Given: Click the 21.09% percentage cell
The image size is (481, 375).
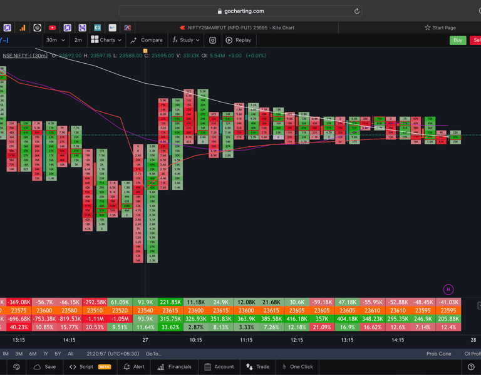Looking at the screenshot, I should pos(322,327).
